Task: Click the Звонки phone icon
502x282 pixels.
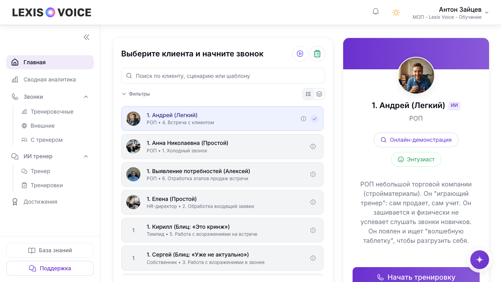Action: pyautogui.click(x=15, y=97)
